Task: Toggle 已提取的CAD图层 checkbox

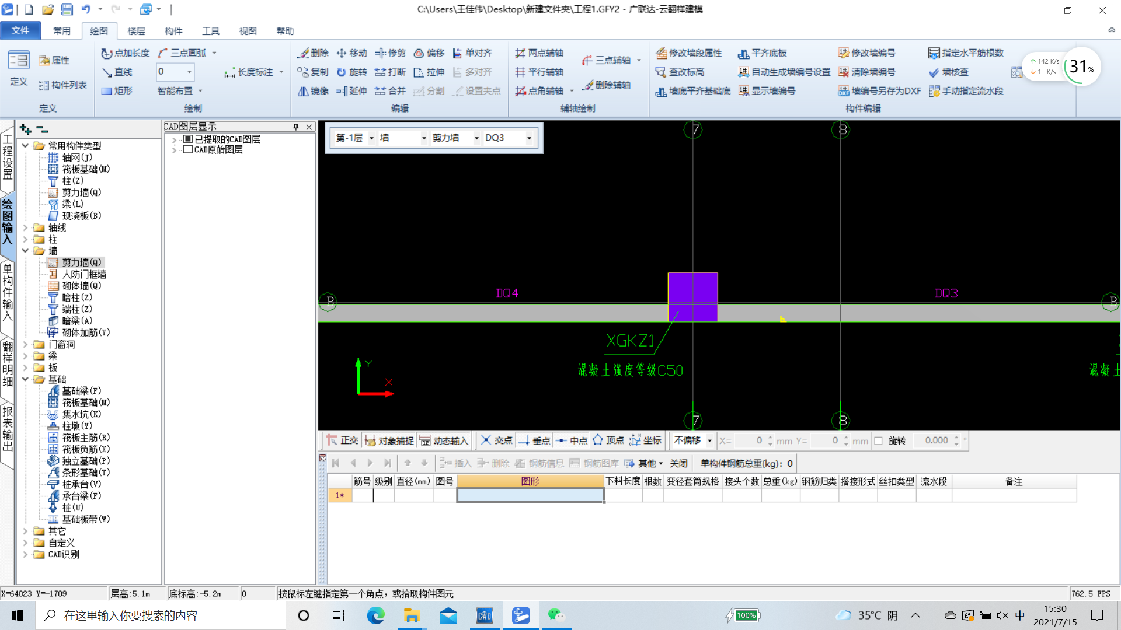Action: [x=188, y=139]
